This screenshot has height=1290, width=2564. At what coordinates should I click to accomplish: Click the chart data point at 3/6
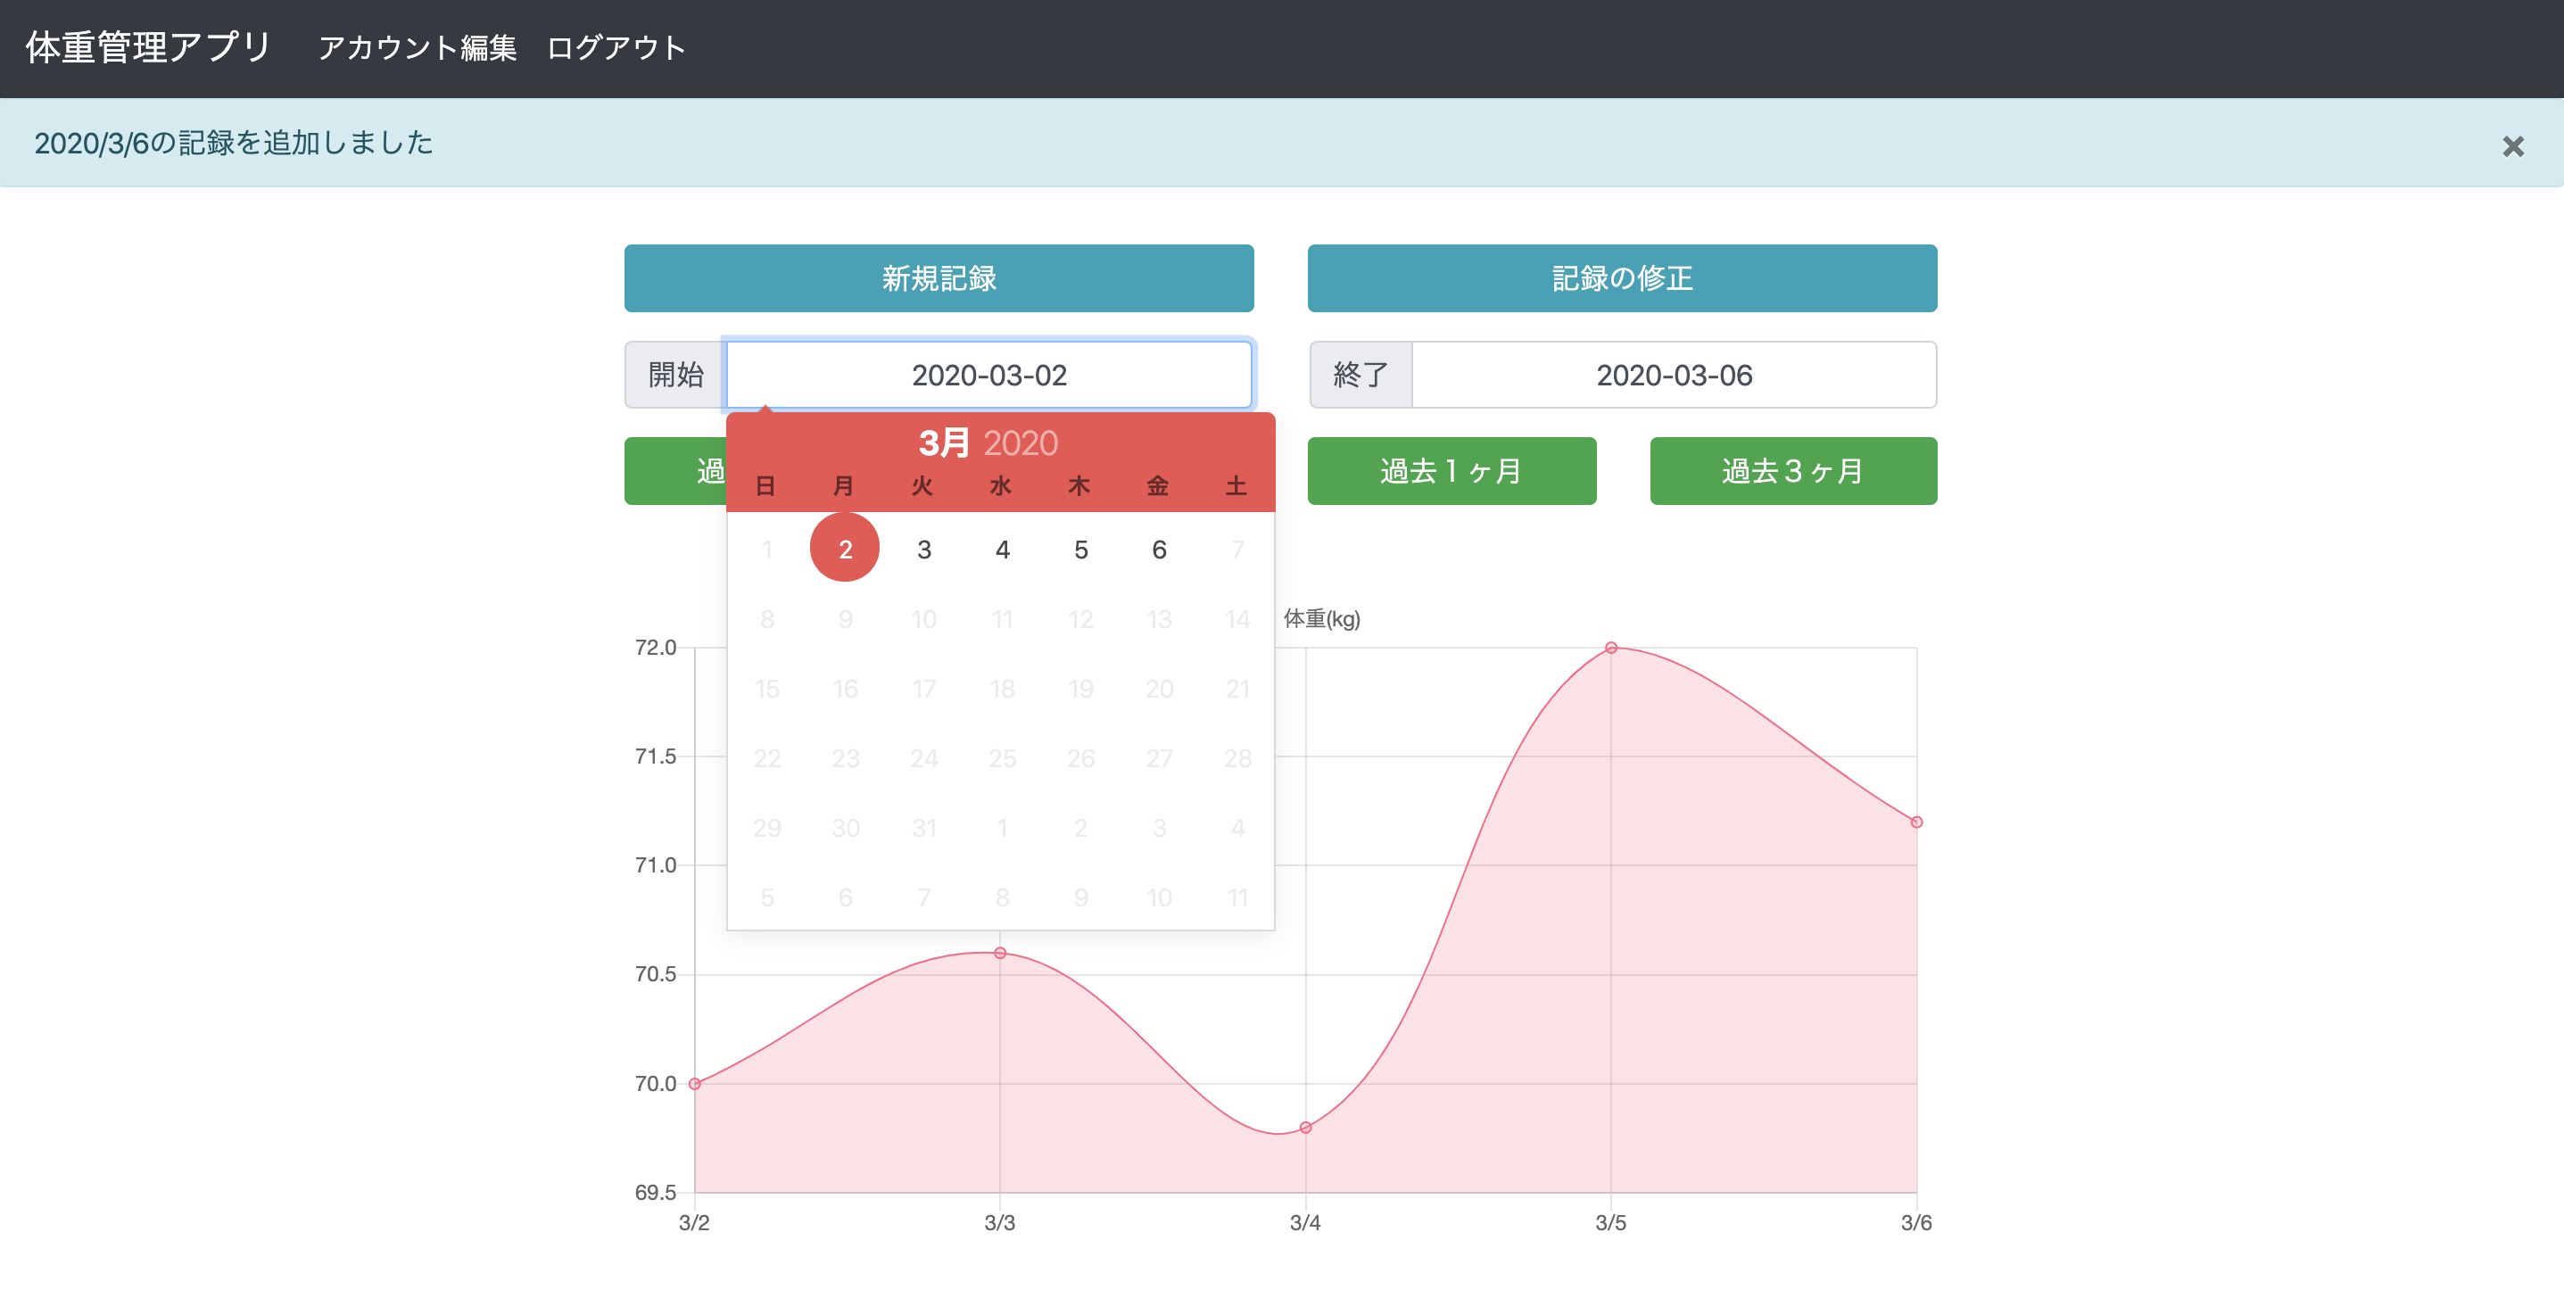(1916, 821)
